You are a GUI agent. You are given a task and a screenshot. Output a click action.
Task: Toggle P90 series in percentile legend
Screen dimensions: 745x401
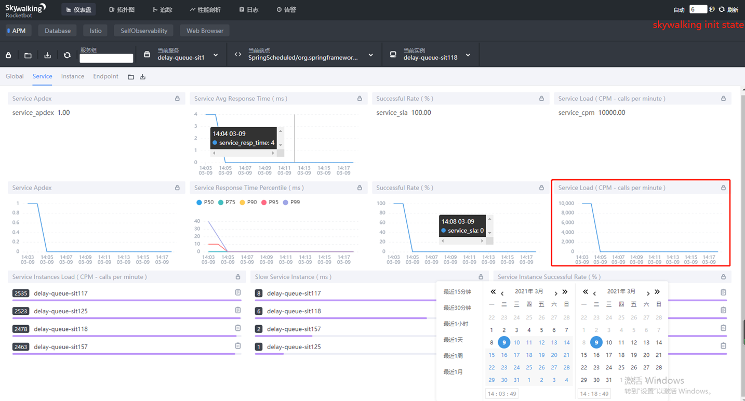(x=248, y=202)
